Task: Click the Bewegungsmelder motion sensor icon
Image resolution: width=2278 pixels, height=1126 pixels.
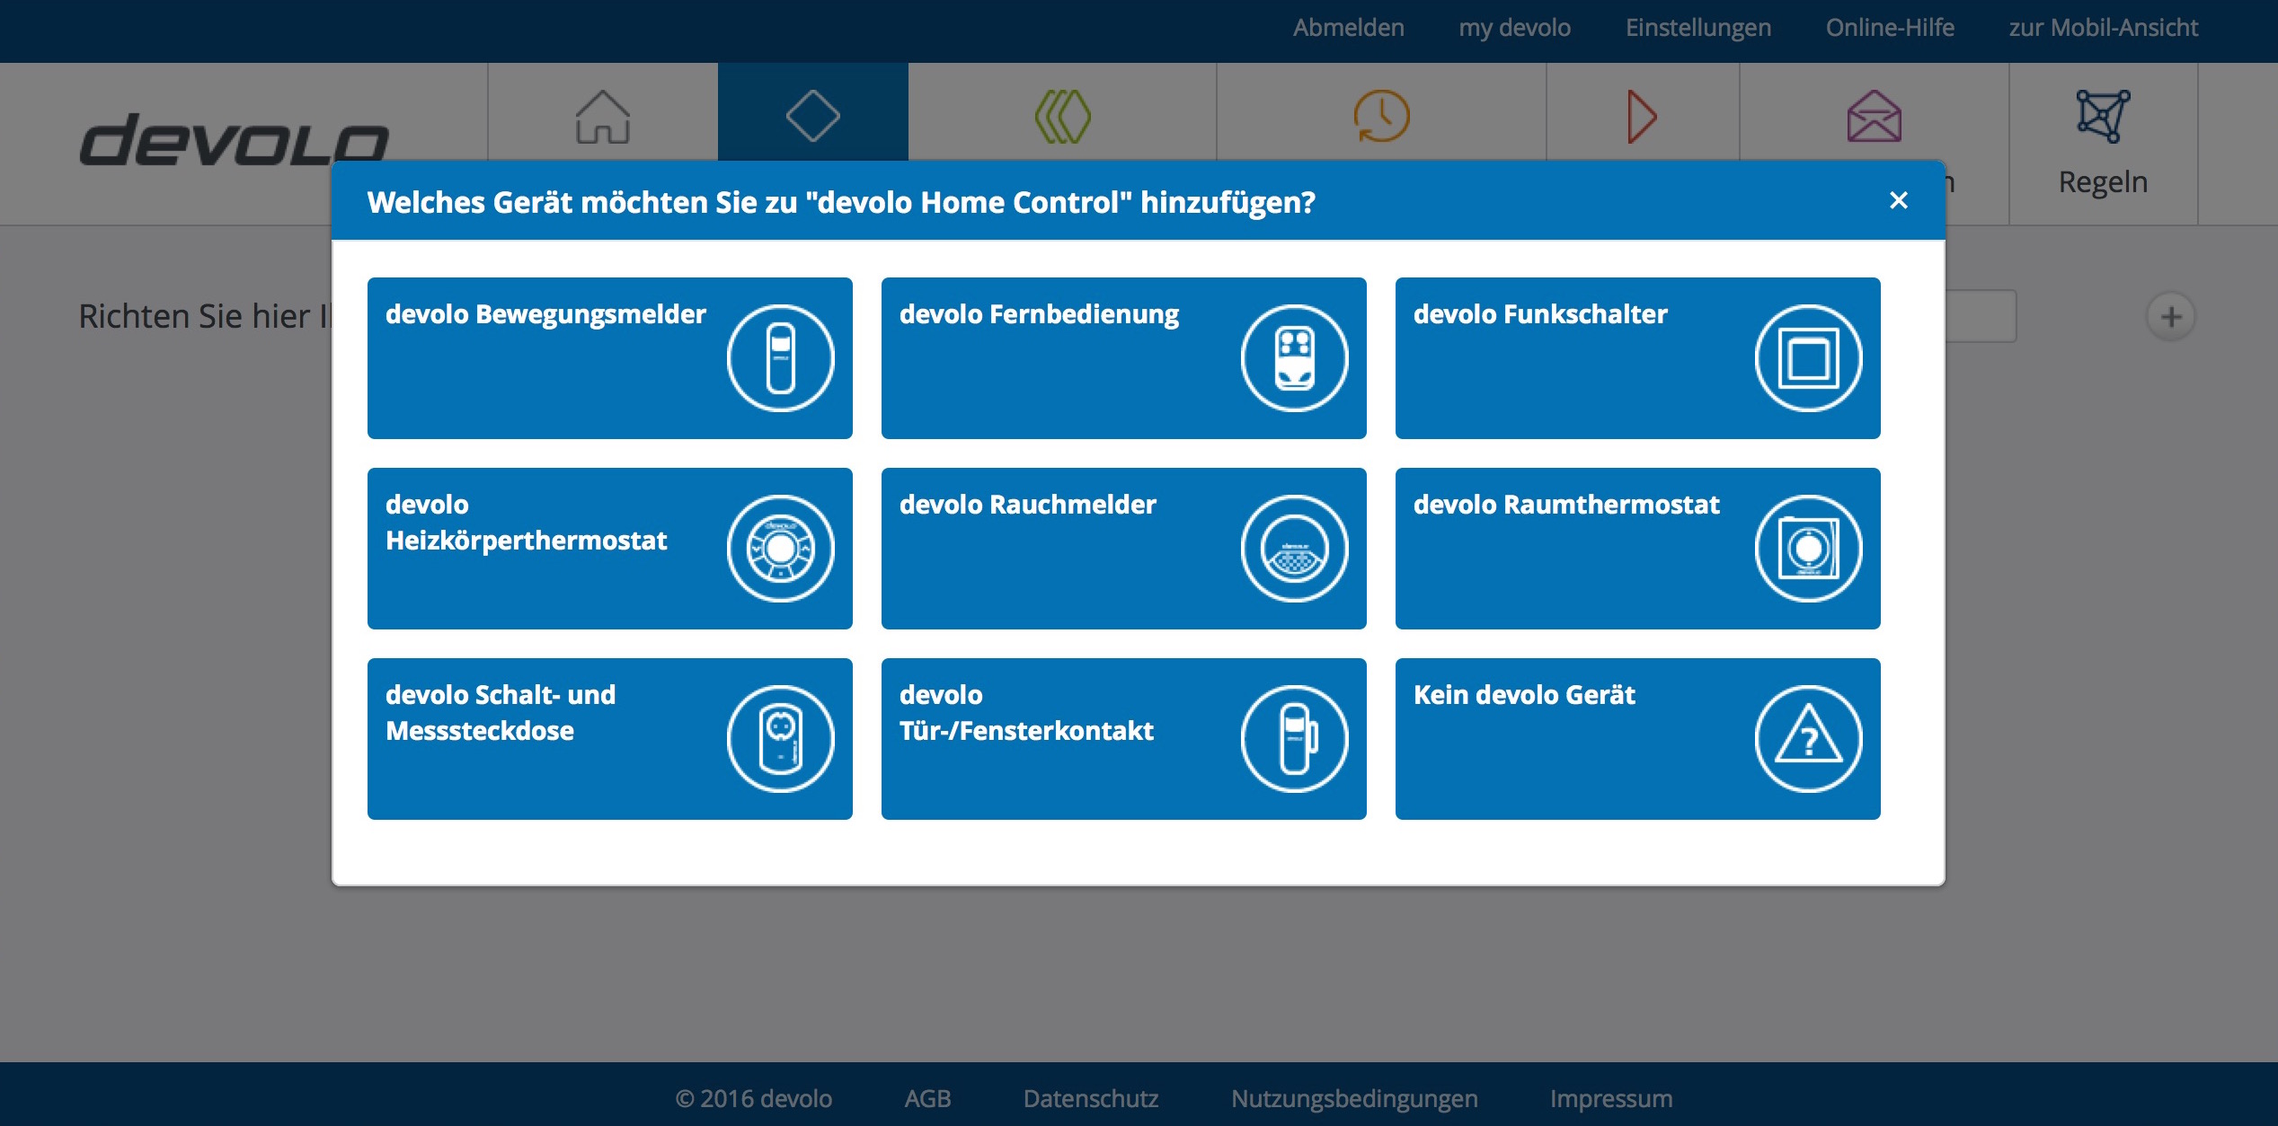Action: point(780,358)
